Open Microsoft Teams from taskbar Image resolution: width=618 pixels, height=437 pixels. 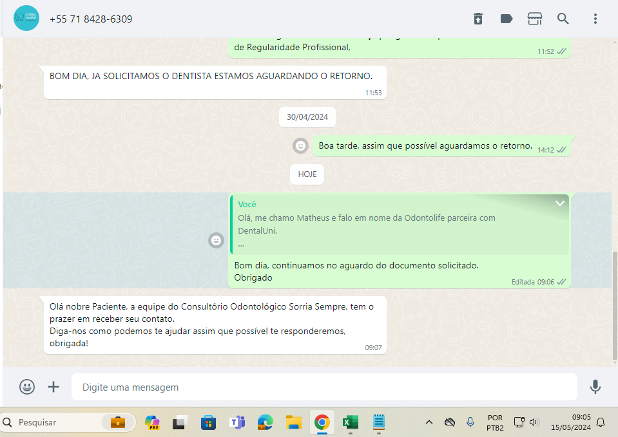(237, 422)
